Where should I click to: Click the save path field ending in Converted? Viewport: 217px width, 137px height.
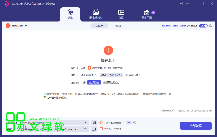coord(51,129)
